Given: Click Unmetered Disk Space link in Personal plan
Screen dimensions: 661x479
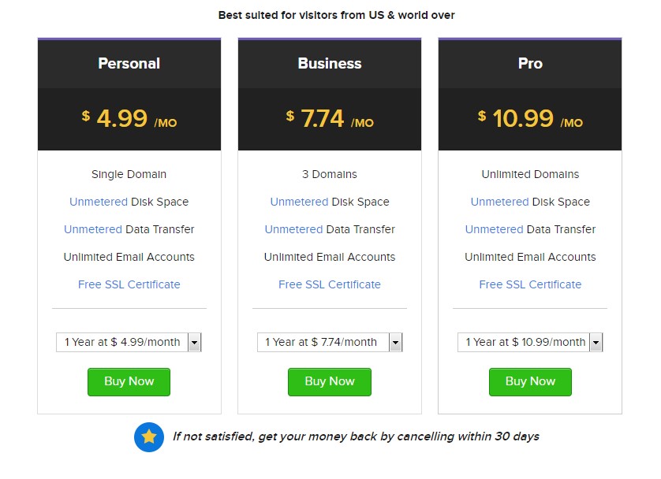Looking at the screenshot, I should (99, 202).
